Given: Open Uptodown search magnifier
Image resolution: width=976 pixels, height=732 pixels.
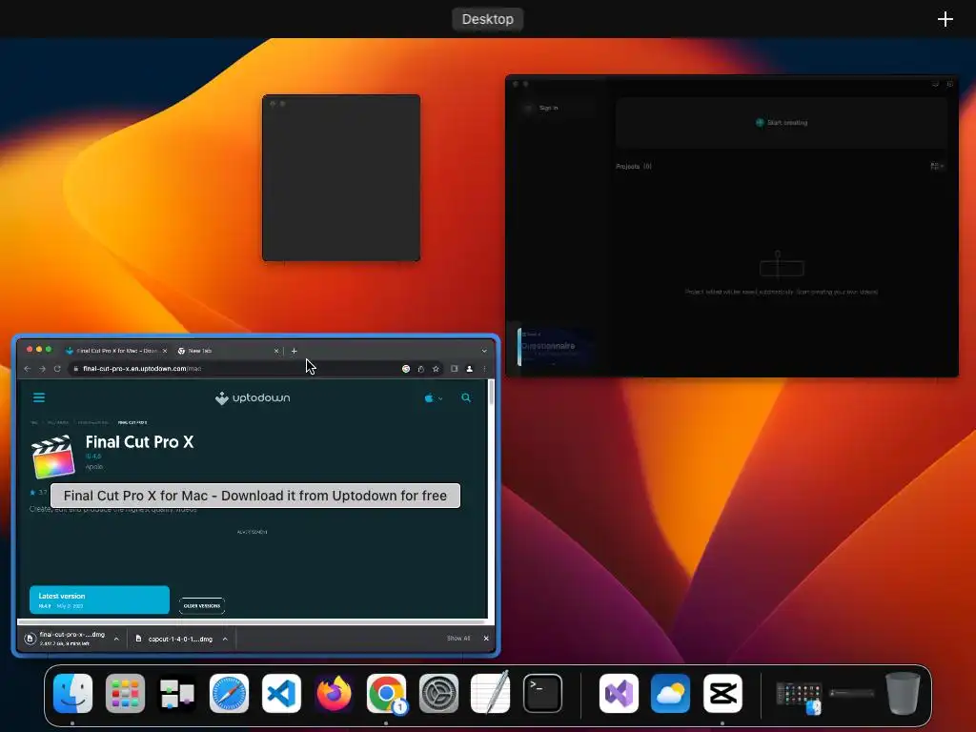Looking at the screenshot, I should pyautogui.click(x=465, y=397).
